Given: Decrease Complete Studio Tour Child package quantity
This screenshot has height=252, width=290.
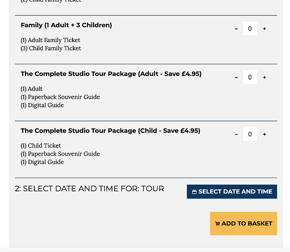Looking at the screenshot, I should coord(236,134).
